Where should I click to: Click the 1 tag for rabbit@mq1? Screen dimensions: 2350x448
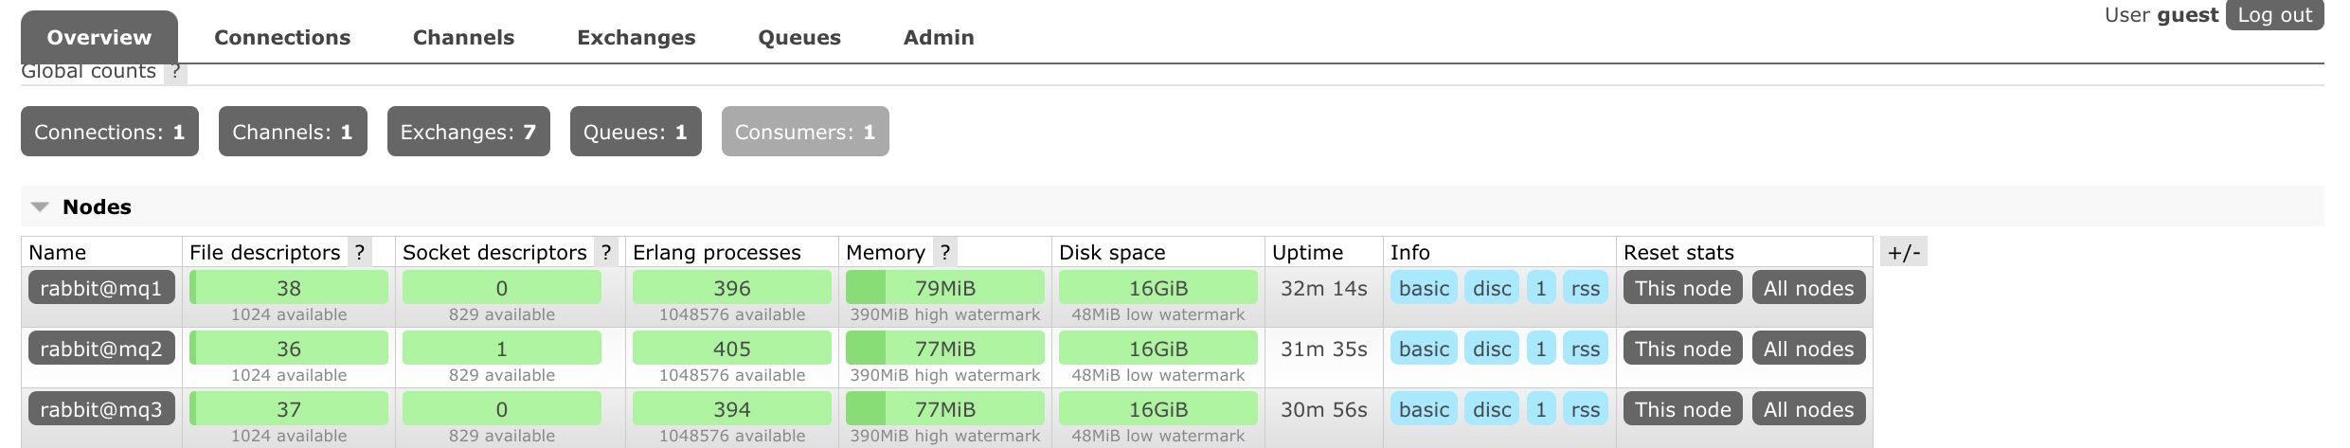pyautogui.click(x=1541, y=288)
